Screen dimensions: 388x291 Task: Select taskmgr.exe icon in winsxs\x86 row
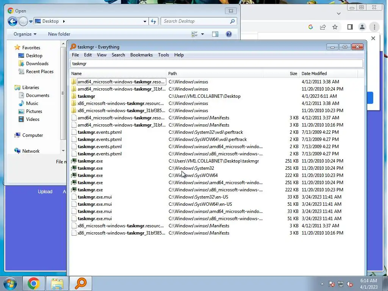coord(74,189)
